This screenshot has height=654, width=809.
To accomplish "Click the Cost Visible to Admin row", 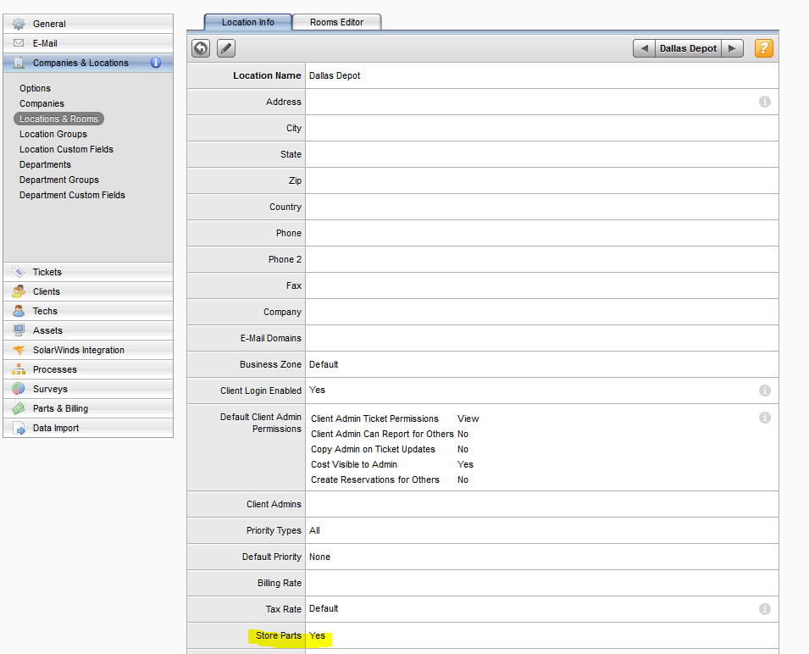I will 392,464.
